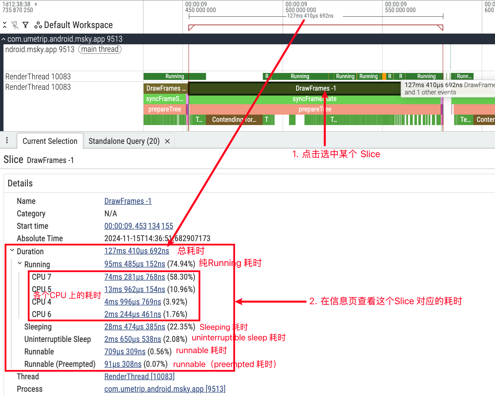Viewport: 495px width, 396px height.
Task: Click the plus icon beside the timestamp
Action: [x=36, y=4]
